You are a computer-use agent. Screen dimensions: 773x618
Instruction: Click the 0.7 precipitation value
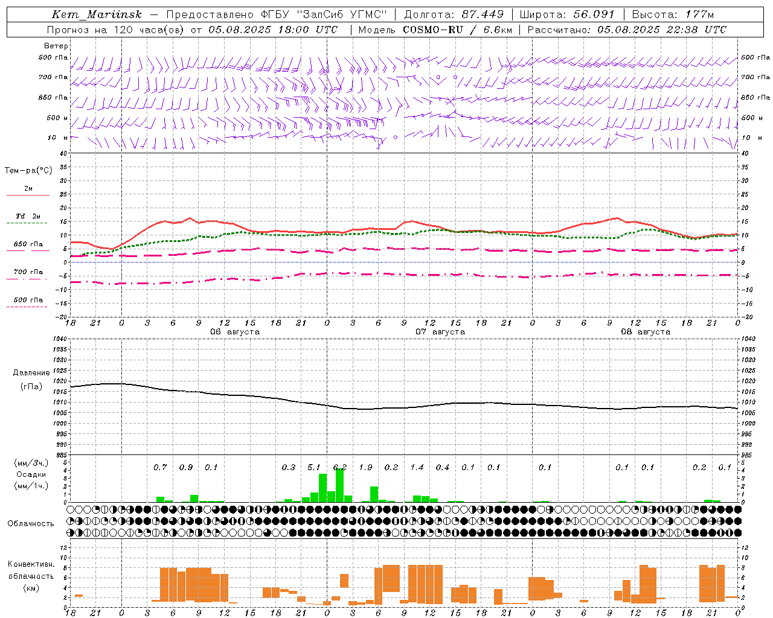pos(160,467)
